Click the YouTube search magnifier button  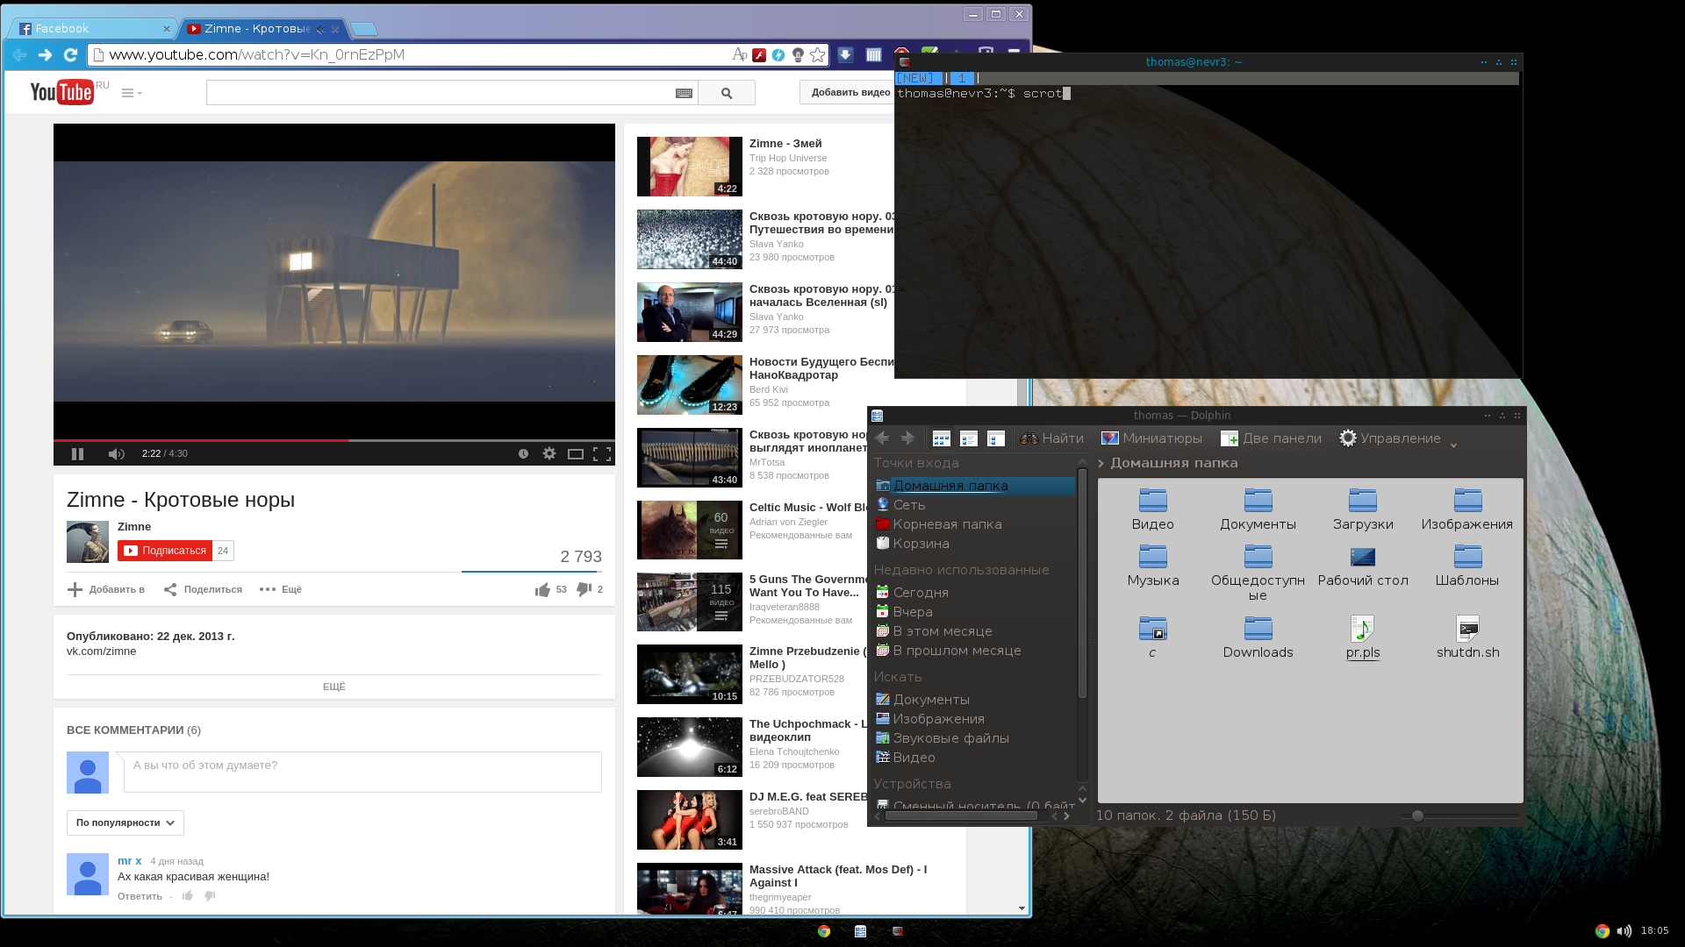click(727, 93)
